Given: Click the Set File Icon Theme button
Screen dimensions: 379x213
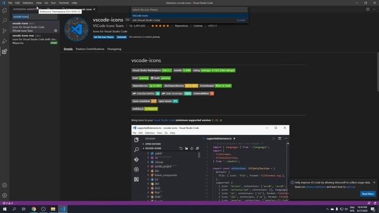Looking at the screenshot, I should tap(104, 37).
